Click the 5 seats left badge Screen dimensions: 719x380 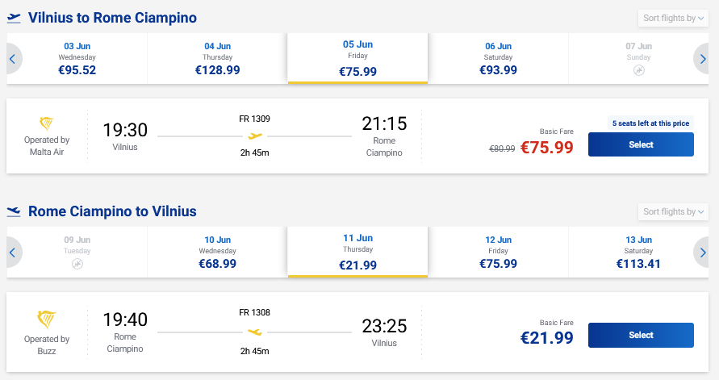tap(650, 123)
